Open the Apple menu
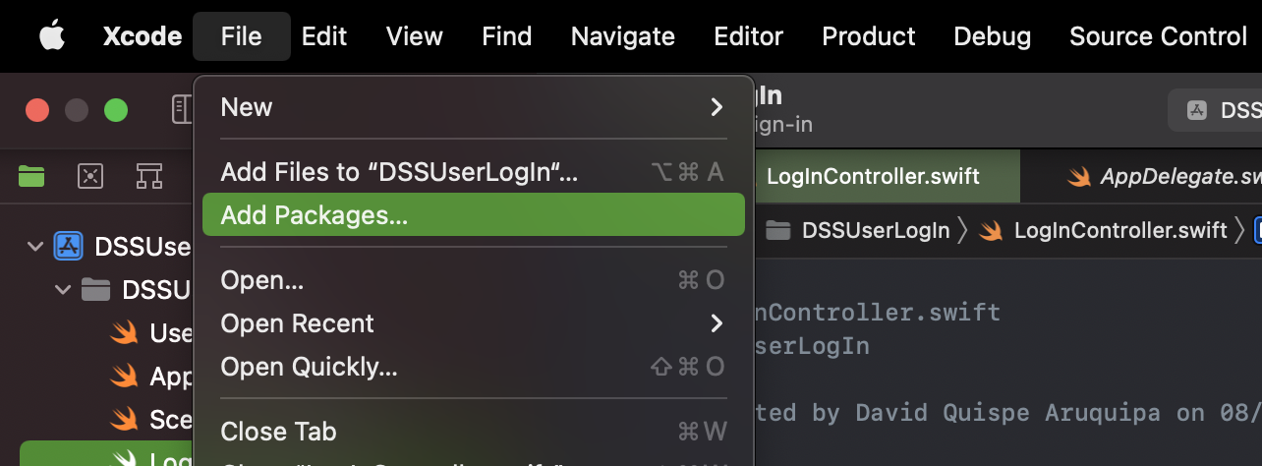The image size is (1262, 466). tap(51, 36)
